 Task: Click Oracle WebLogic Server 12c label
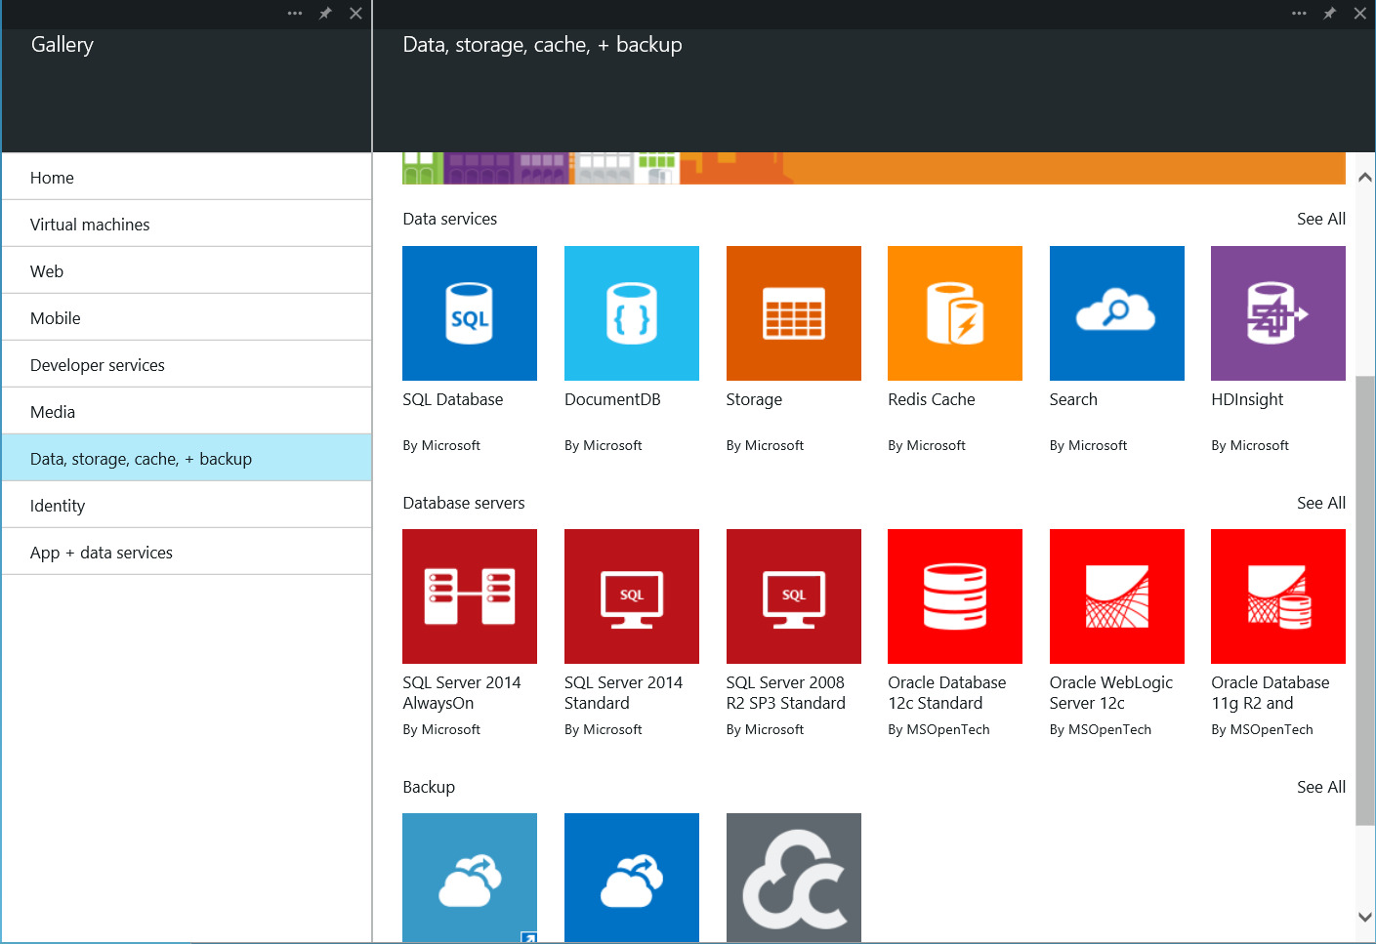click(1111, 693)
